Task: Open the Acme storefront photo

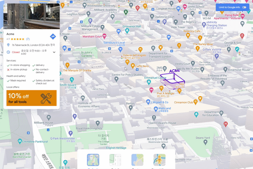Action: coord(32,16)
